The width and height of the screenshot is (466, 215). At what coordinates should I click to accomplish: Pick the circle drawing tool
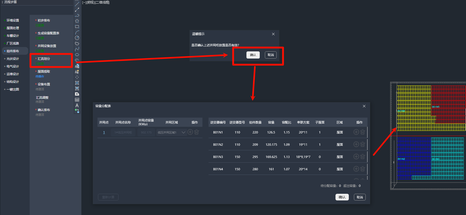coord(77,38)
